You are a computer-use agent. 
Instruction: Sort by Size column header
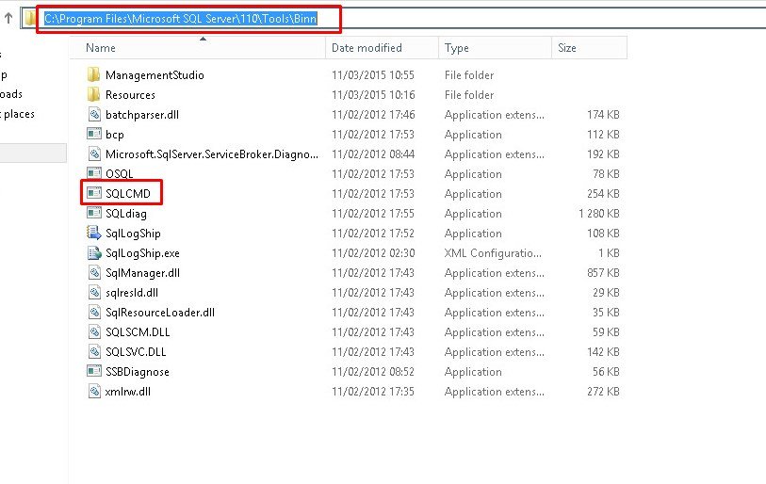coord(567,48)
